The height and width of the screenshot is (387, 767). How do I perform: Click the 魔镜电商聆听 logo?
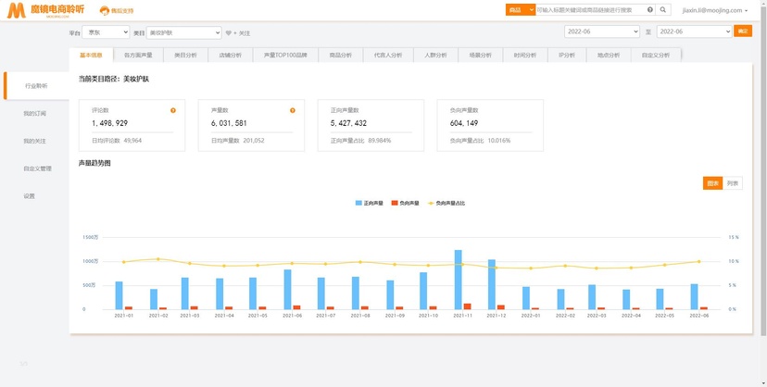(45, 10)
